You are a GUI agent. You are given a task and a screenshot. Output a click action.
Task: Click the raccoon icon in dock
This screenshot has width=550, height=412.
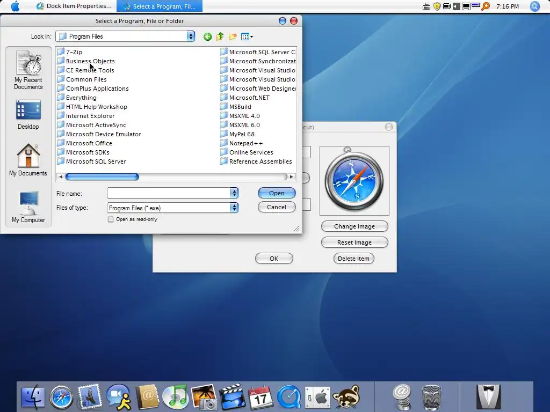tap(346, 397)
